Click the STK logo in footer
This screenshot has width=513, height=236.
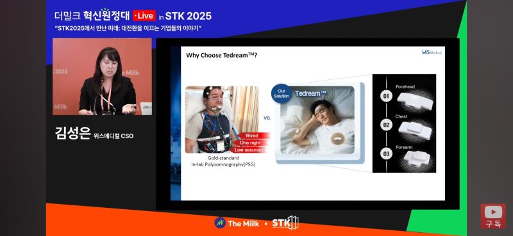(285, 223)
